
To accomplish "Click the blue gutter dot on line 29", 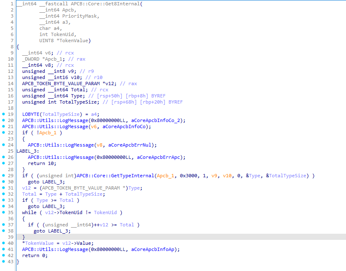I will [4, 176].
